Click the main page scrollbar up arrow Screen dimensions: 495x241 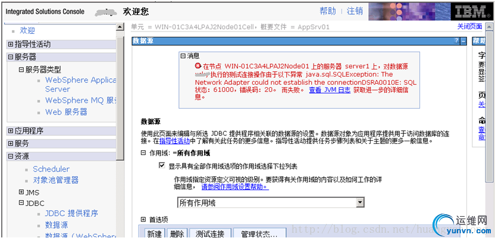(489, 27)
